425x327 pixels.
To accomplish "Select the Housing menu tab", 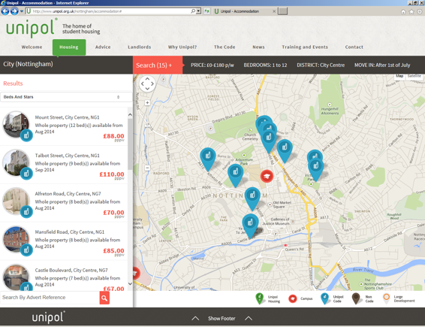I will click(x=69, y=47).
